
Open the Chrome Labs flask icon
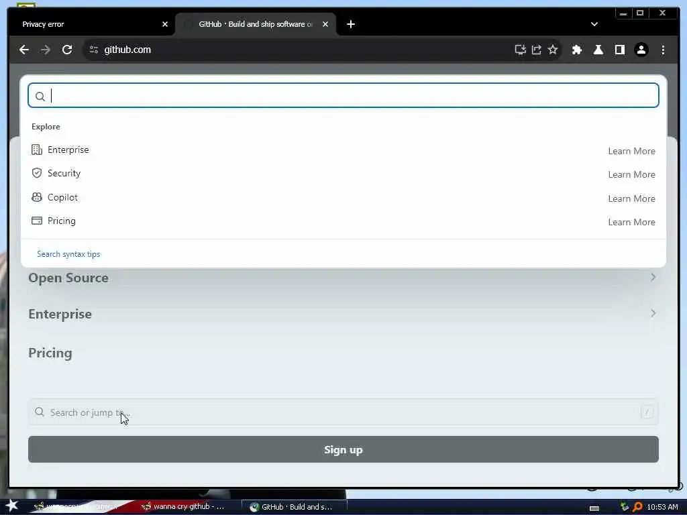click(598, 50)
